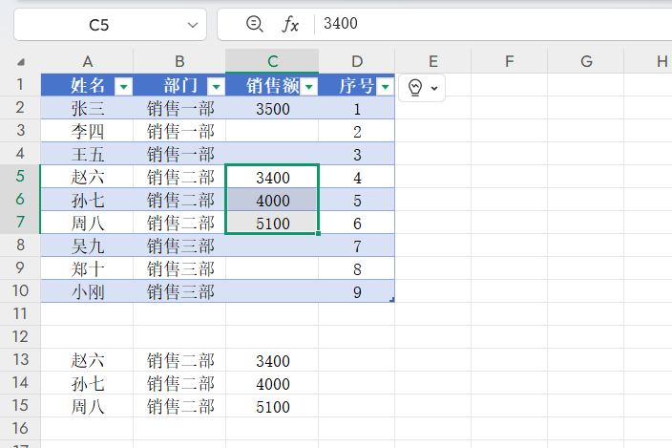Viewport: 672px width, 448px height.
Task: Select the cell containing 张三
Action: 87,109
